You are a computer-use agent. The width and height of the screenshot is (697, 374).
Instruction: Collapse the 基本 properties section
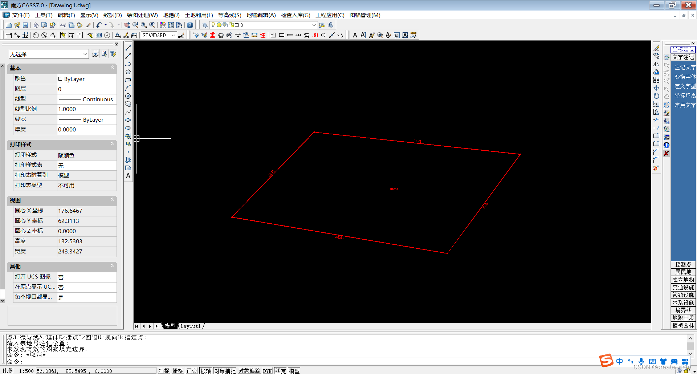click(112, 68)
